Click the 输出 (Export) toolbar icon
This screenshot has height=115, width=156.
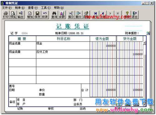tap(21, 15)
